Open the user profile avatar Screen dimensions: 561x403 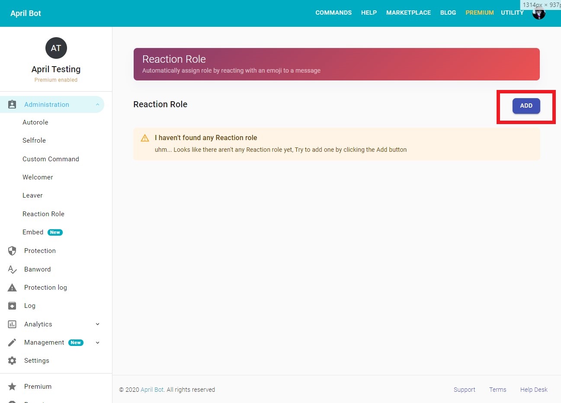click(539, 13)
